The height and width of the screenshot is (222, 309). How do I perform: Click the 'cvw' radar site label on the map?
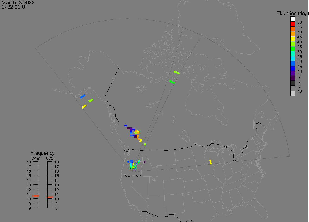[x=127, y=176]
